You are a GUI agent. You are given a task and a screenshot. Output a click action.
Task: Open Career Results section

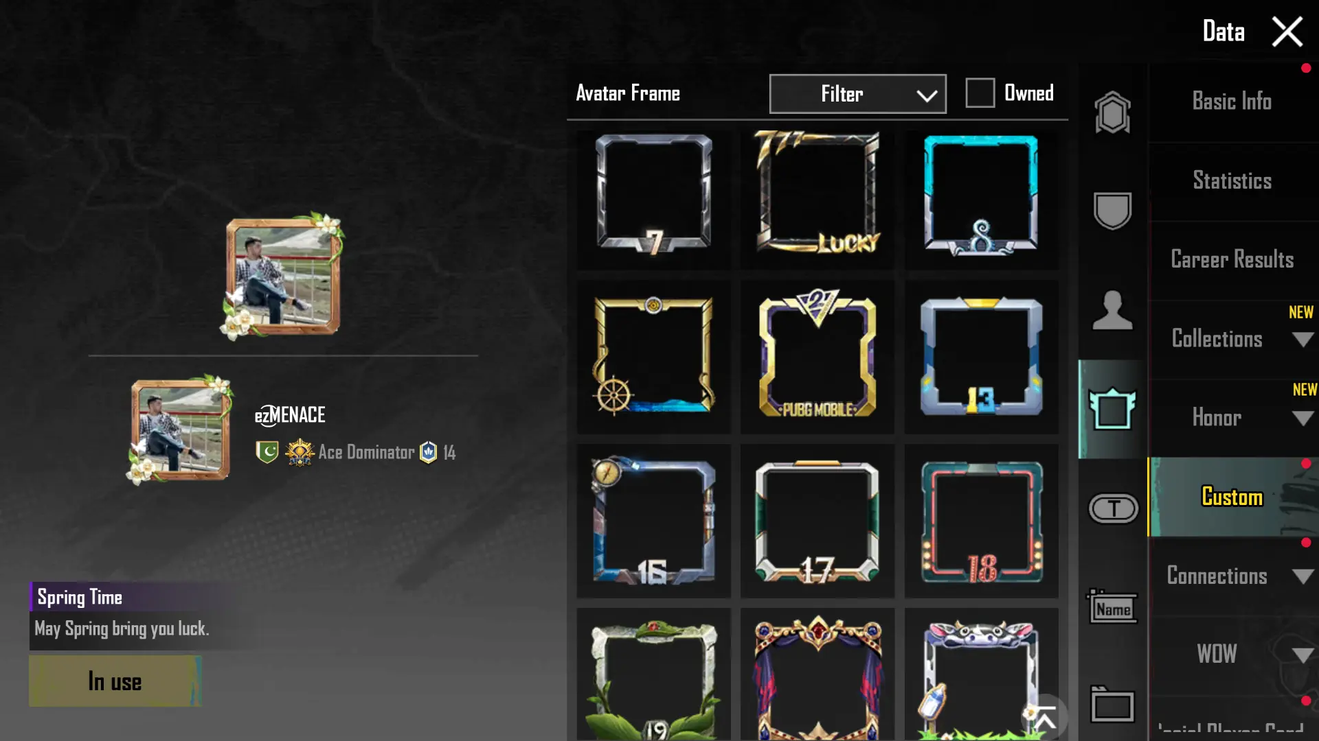pyautogui.click(x=1232, y=260)
